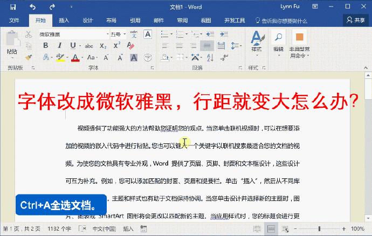Image resolution: width=372 pixels, height=236 pixels.
Task: Click the orange 非典型常用命令 icon
Action: pos(299,37)
